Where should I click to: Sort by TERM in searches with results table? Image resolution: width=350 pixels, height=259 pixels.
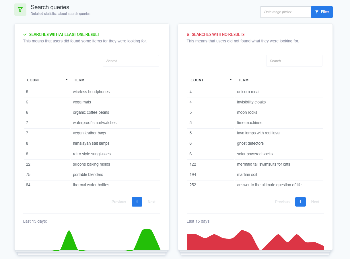tap(115, 80)
